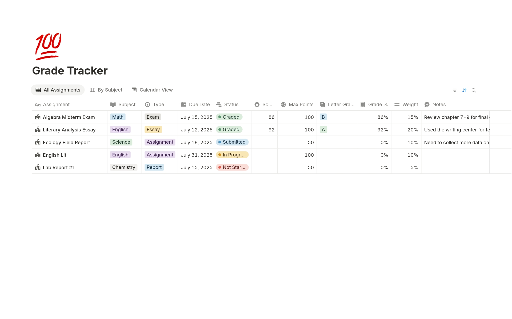Click the Ecology Field Report row icon

click(38, 142)
